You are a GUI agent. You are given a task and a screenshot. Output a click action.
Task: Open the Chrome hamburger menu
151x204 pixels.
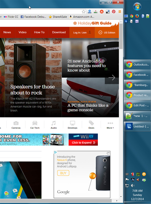(120, 12)
